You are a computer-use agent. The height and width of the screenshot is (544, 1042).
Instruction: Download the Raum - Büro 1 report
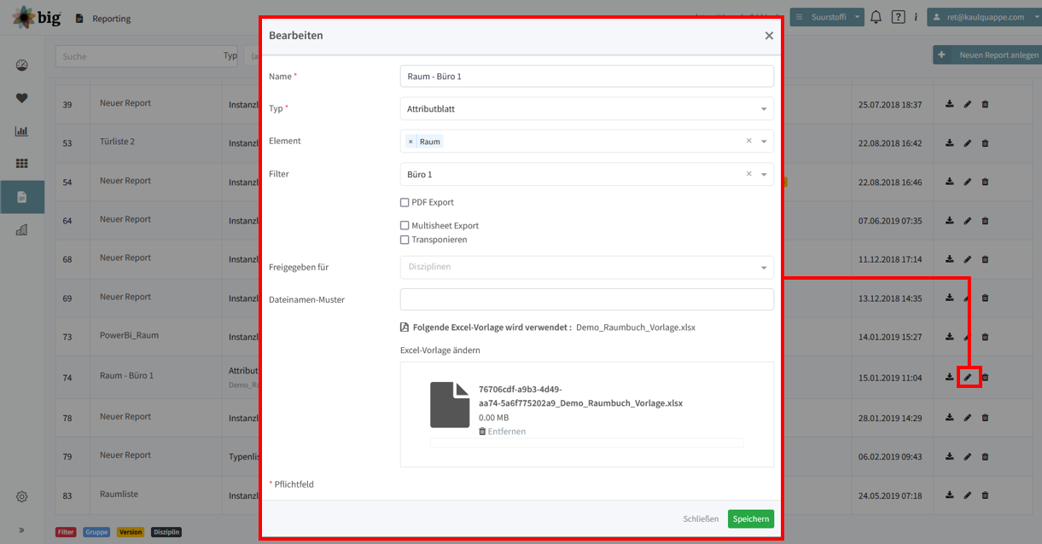[950, 377]
